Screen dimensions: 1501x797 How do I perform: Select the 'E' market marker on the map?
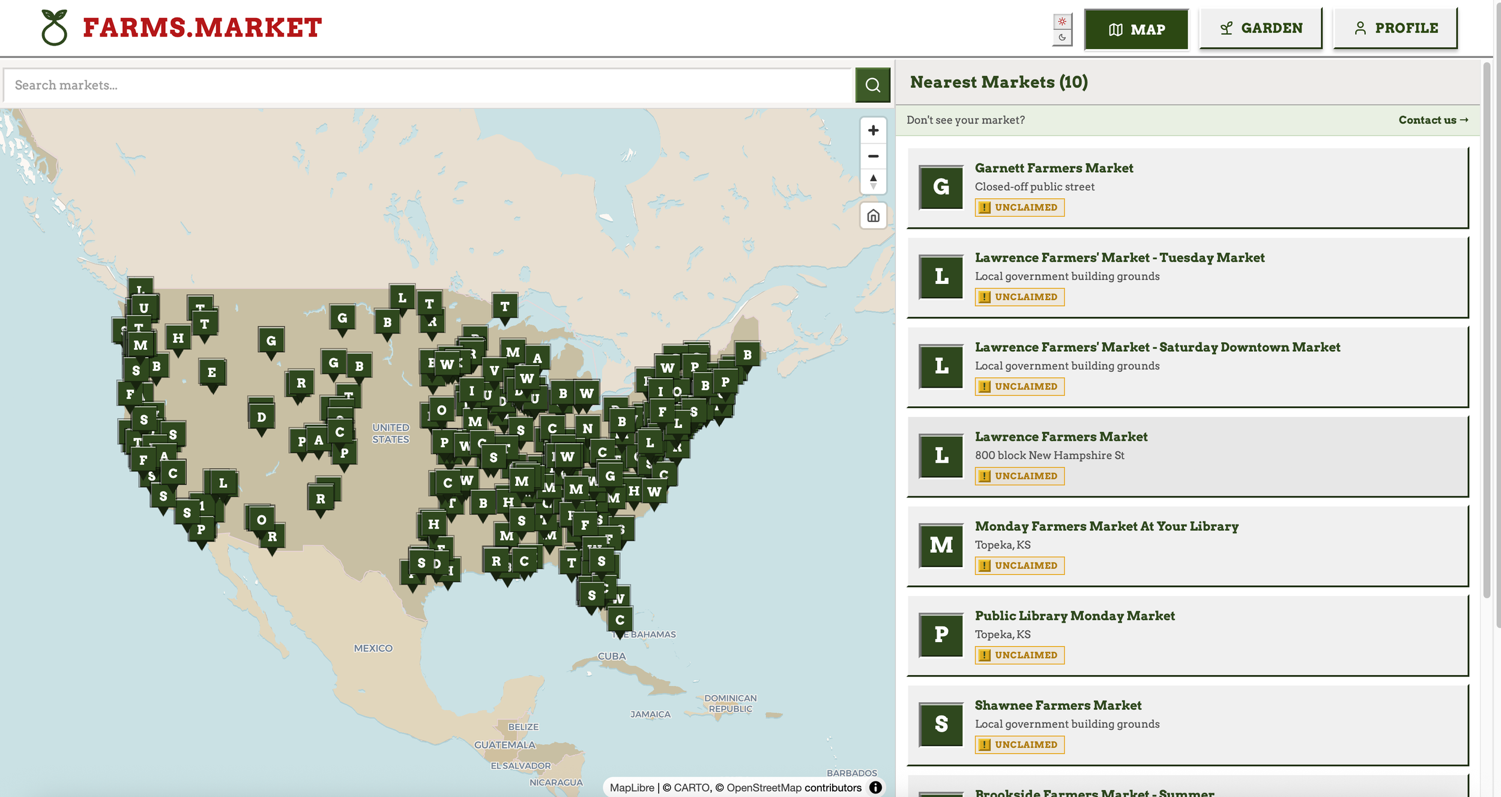click(212, 373)
